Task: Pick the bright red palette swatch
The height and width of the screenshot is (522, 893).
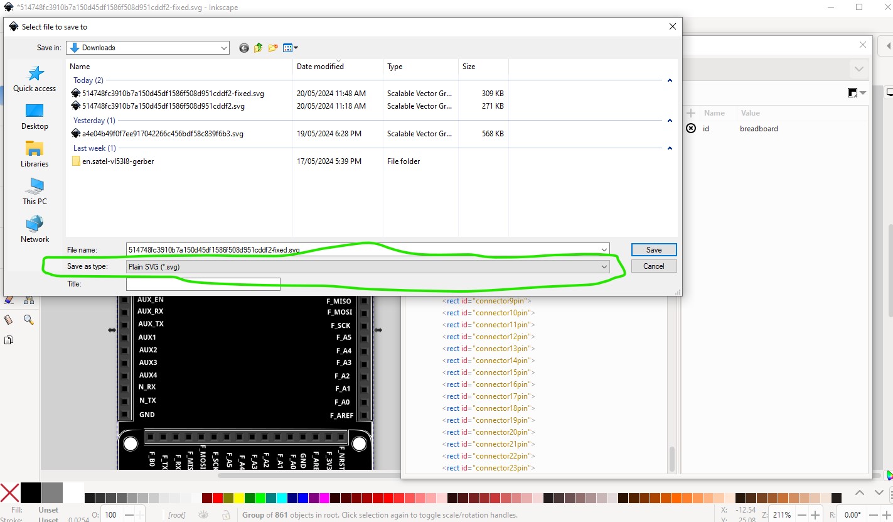Action: pos(217,498)
